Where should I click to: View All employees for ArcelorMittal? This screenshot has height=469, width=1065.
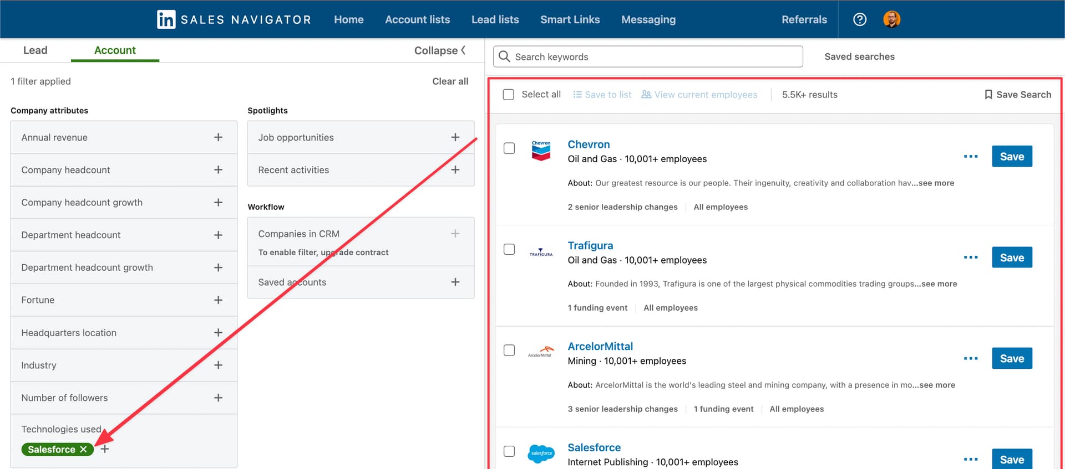pos(797,409)
